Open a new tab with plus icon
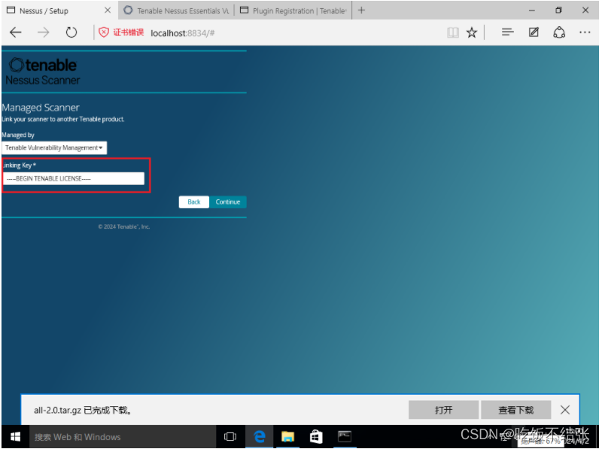 (361, 11)
